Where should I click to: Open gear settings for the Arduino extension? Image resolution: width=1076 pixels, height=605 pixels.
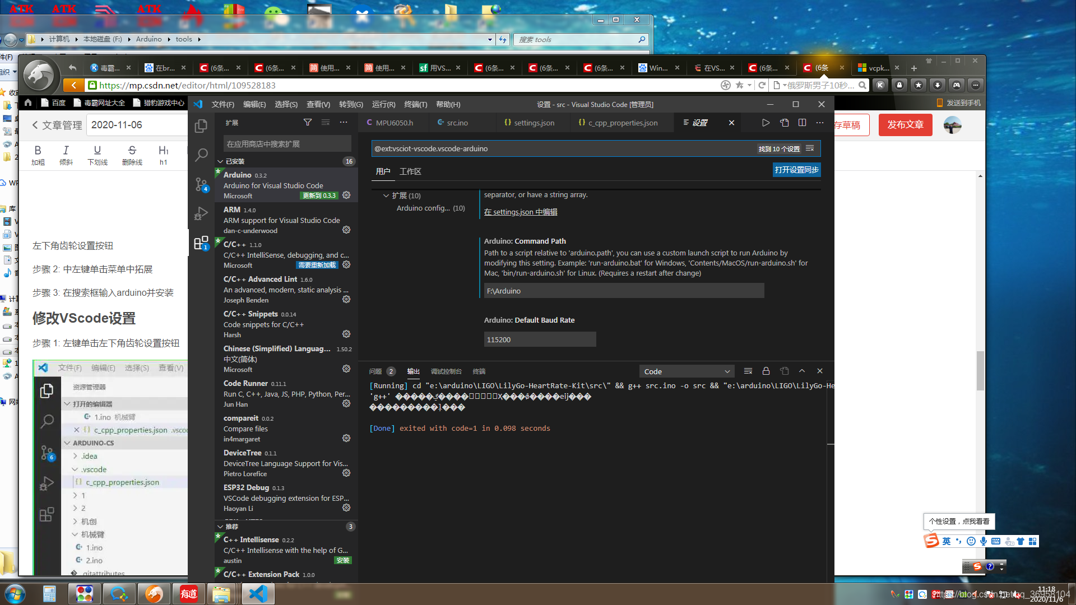point(346,195)
